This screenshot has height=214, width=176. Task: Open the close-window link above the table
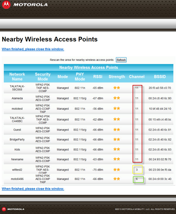pyautogui.click(x=33, y=49)
